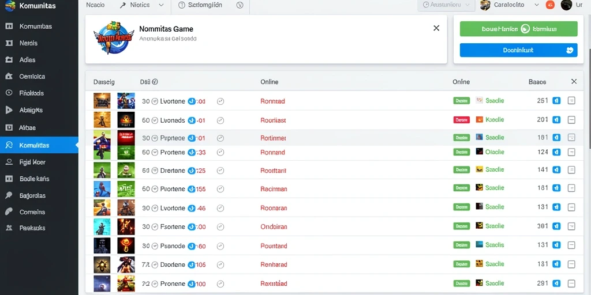Toggle the checkbox in row 381
Viewport: 591px width, 295px height.
tap(571, 226)
